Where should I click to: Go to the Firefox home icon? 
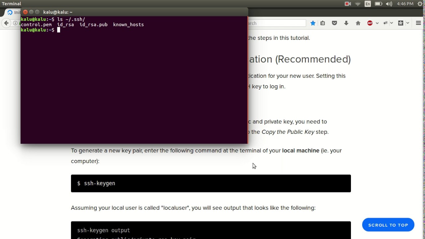click(358, 23)
